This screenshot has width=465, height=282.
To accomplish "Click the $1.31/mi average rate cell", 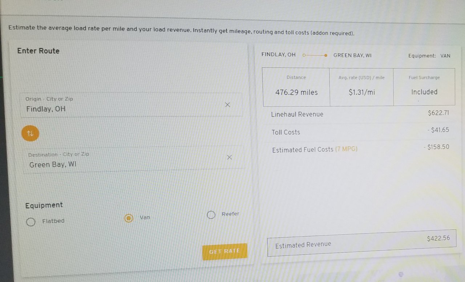I will (x=361, y=87).
